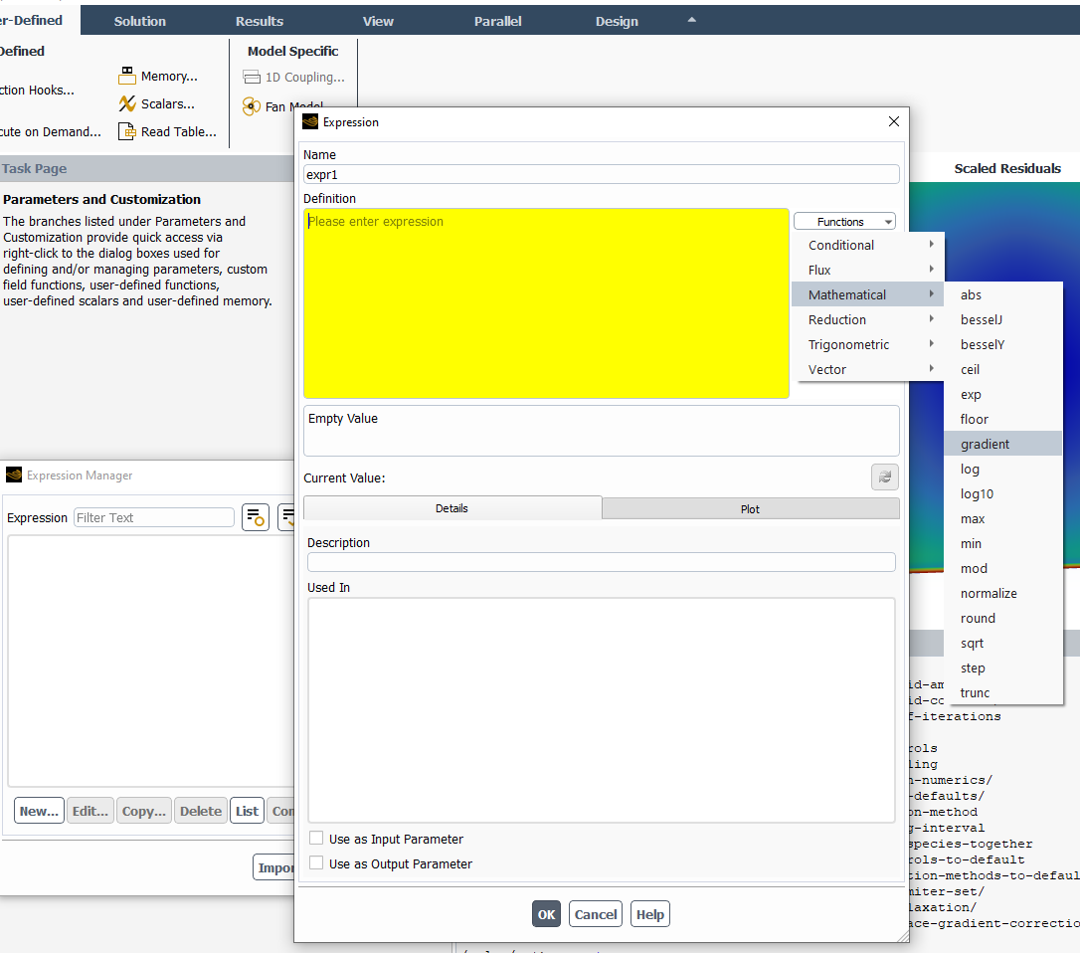1080x953 pixels.
Task: Click the refresh Current Value icon
Action: coord(884,476)
